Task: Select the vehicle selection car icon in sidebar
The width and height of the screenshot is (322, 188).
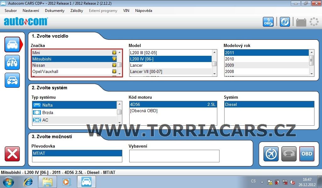Action: [12, 44]
